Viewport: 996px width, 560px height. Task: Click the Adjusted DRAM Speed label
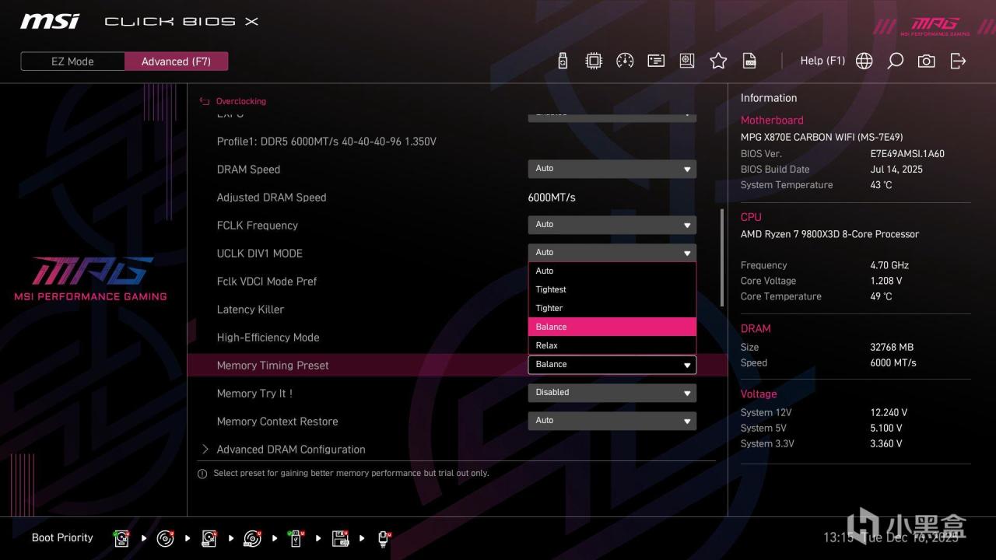coord(272,198)
